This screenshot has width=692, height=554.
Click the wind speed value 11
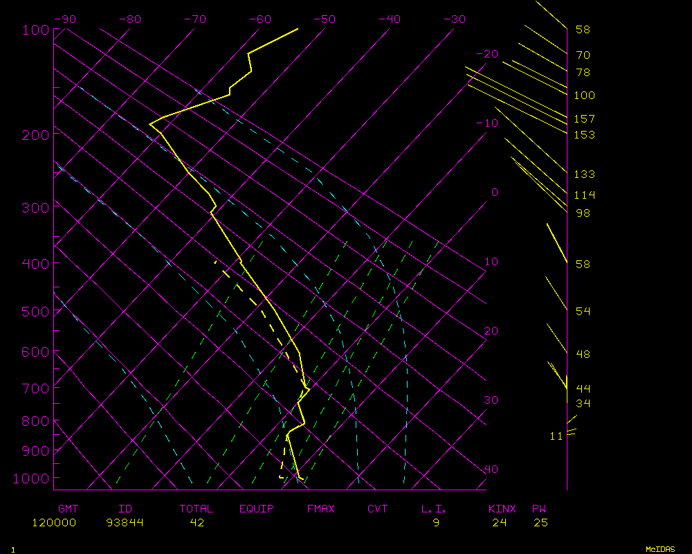(x=556, y=436)
